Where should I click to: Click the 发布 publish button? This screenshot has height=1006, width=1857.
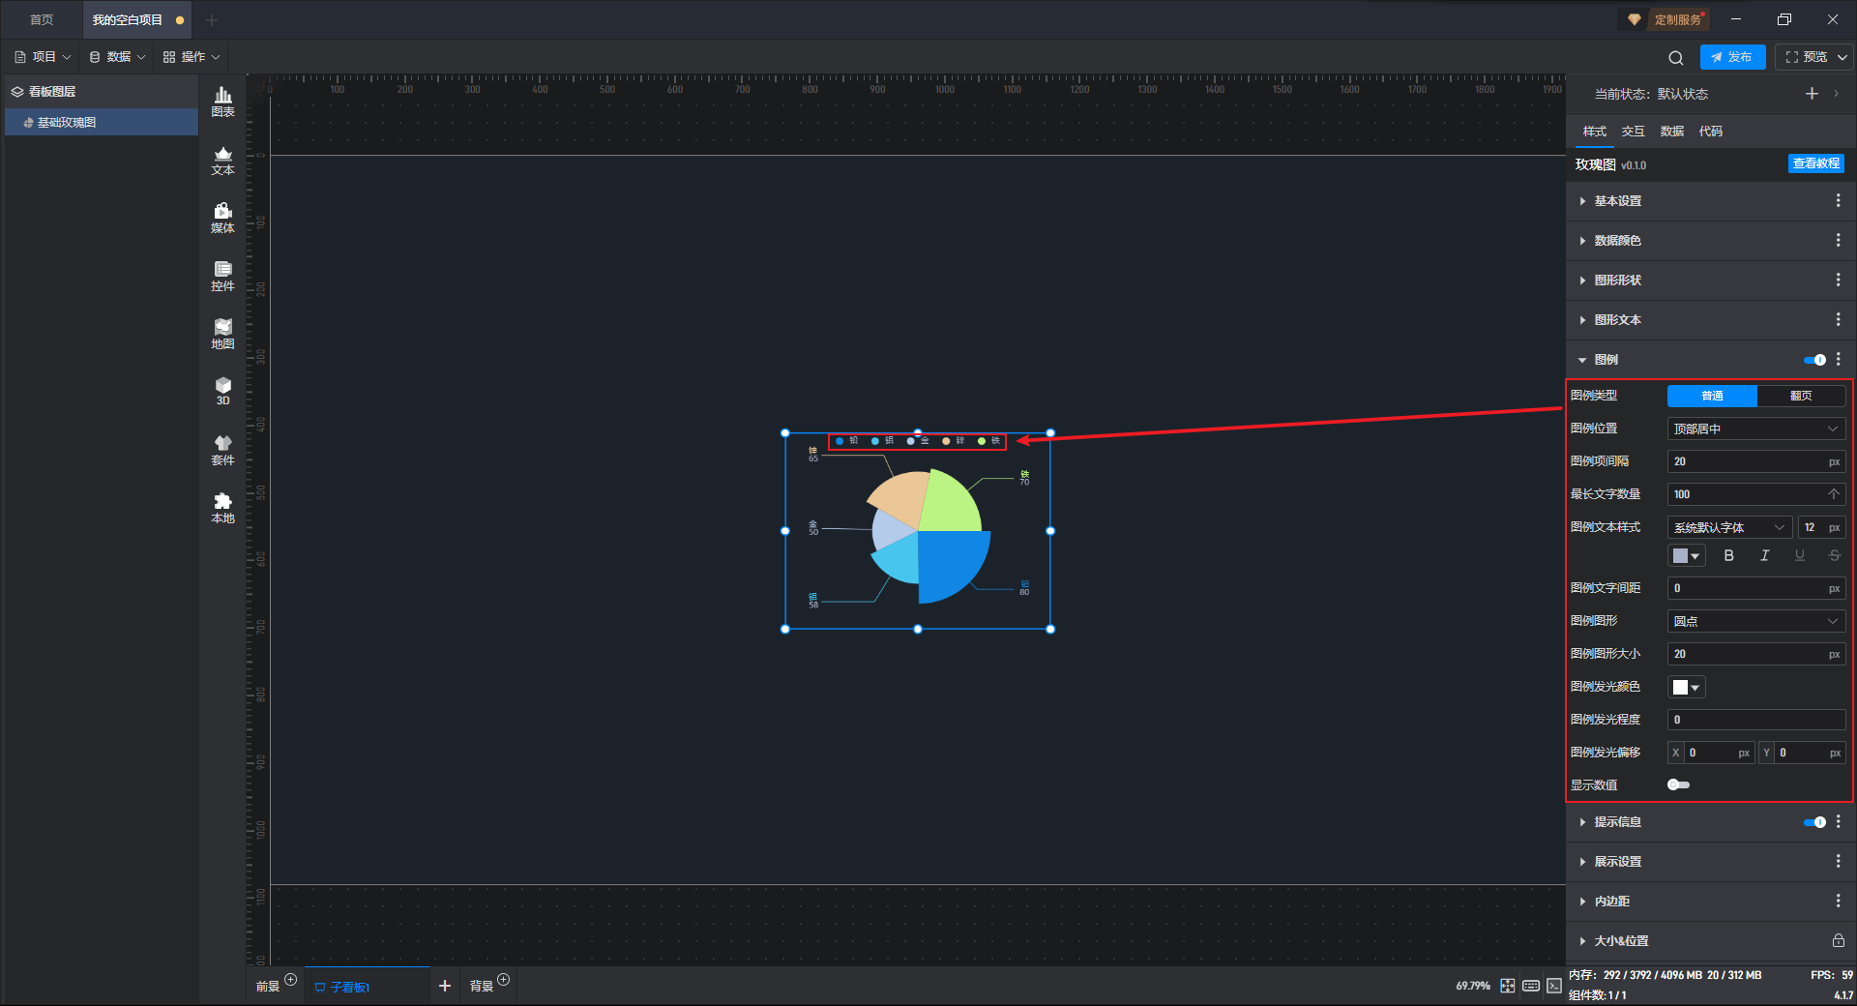1732,57
